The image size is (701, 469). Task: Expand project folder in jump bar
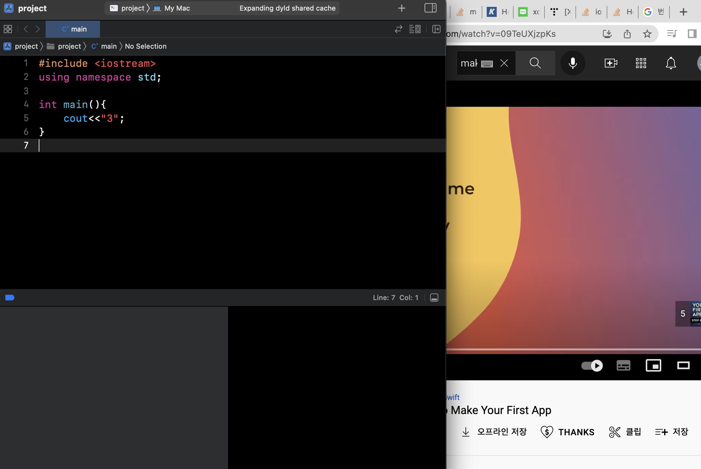coord(64,46)
